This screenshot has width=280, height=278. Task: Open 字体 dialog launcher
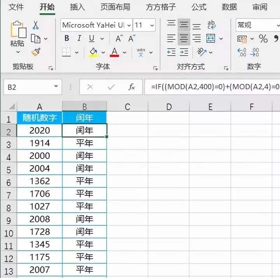point(155,68)
